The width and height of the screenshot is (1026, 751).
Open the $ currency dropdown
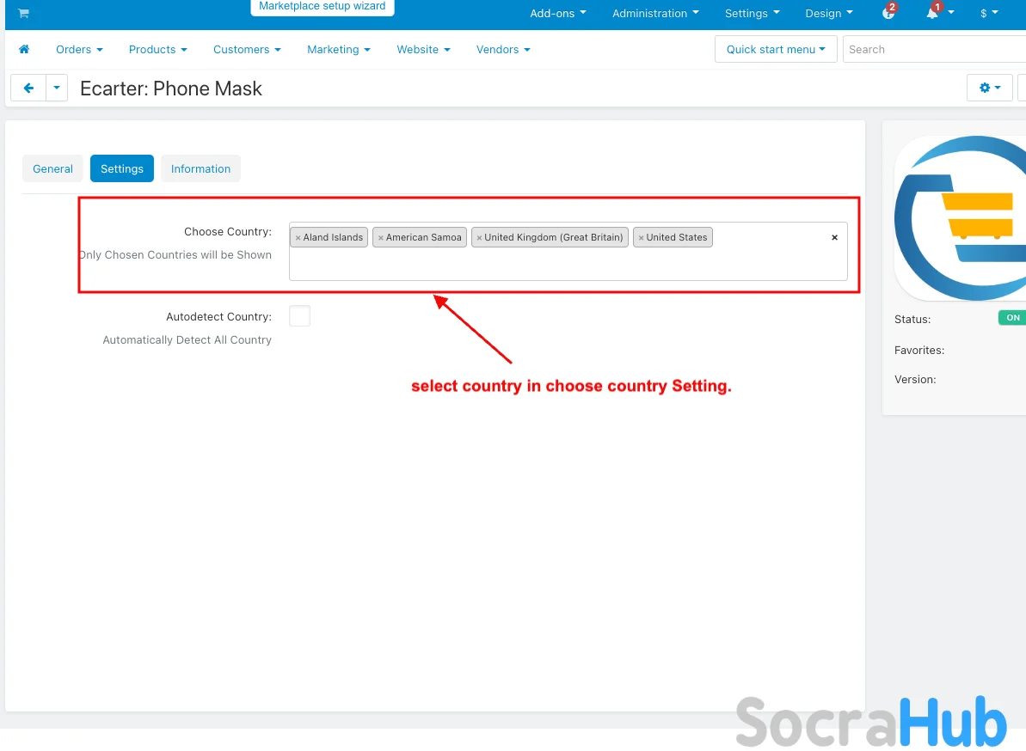(989, 13)
